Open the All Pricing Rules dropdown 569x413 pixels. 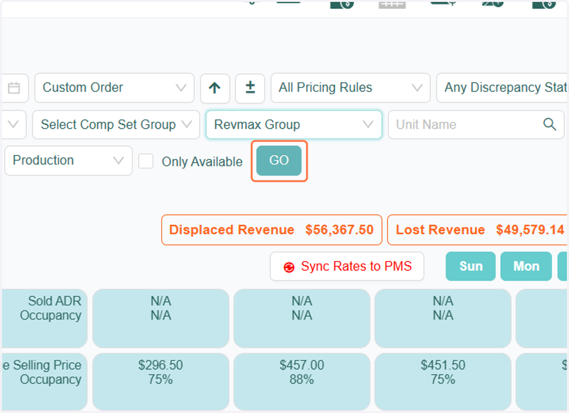[x=350, y=88]
